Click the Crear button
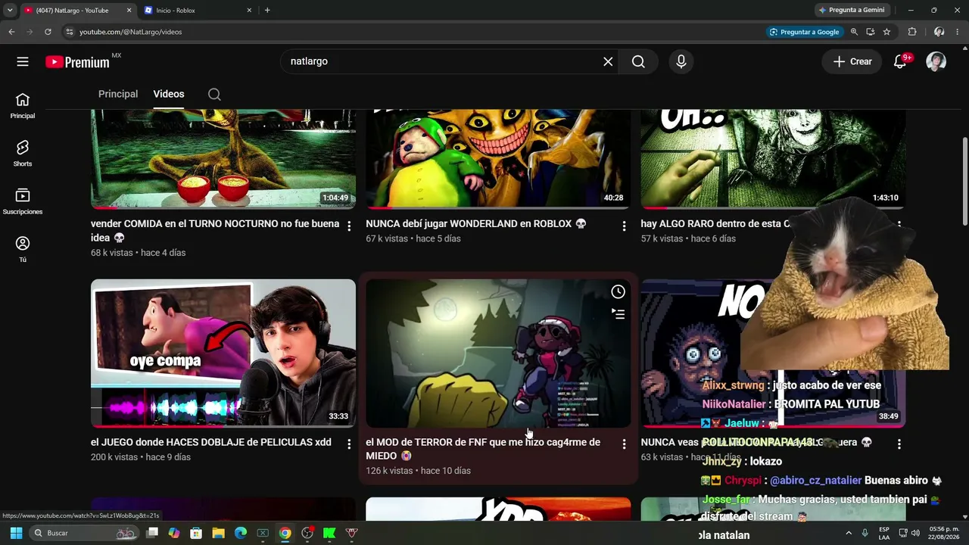This screenshot has height=545, width=969. point(852,61)
